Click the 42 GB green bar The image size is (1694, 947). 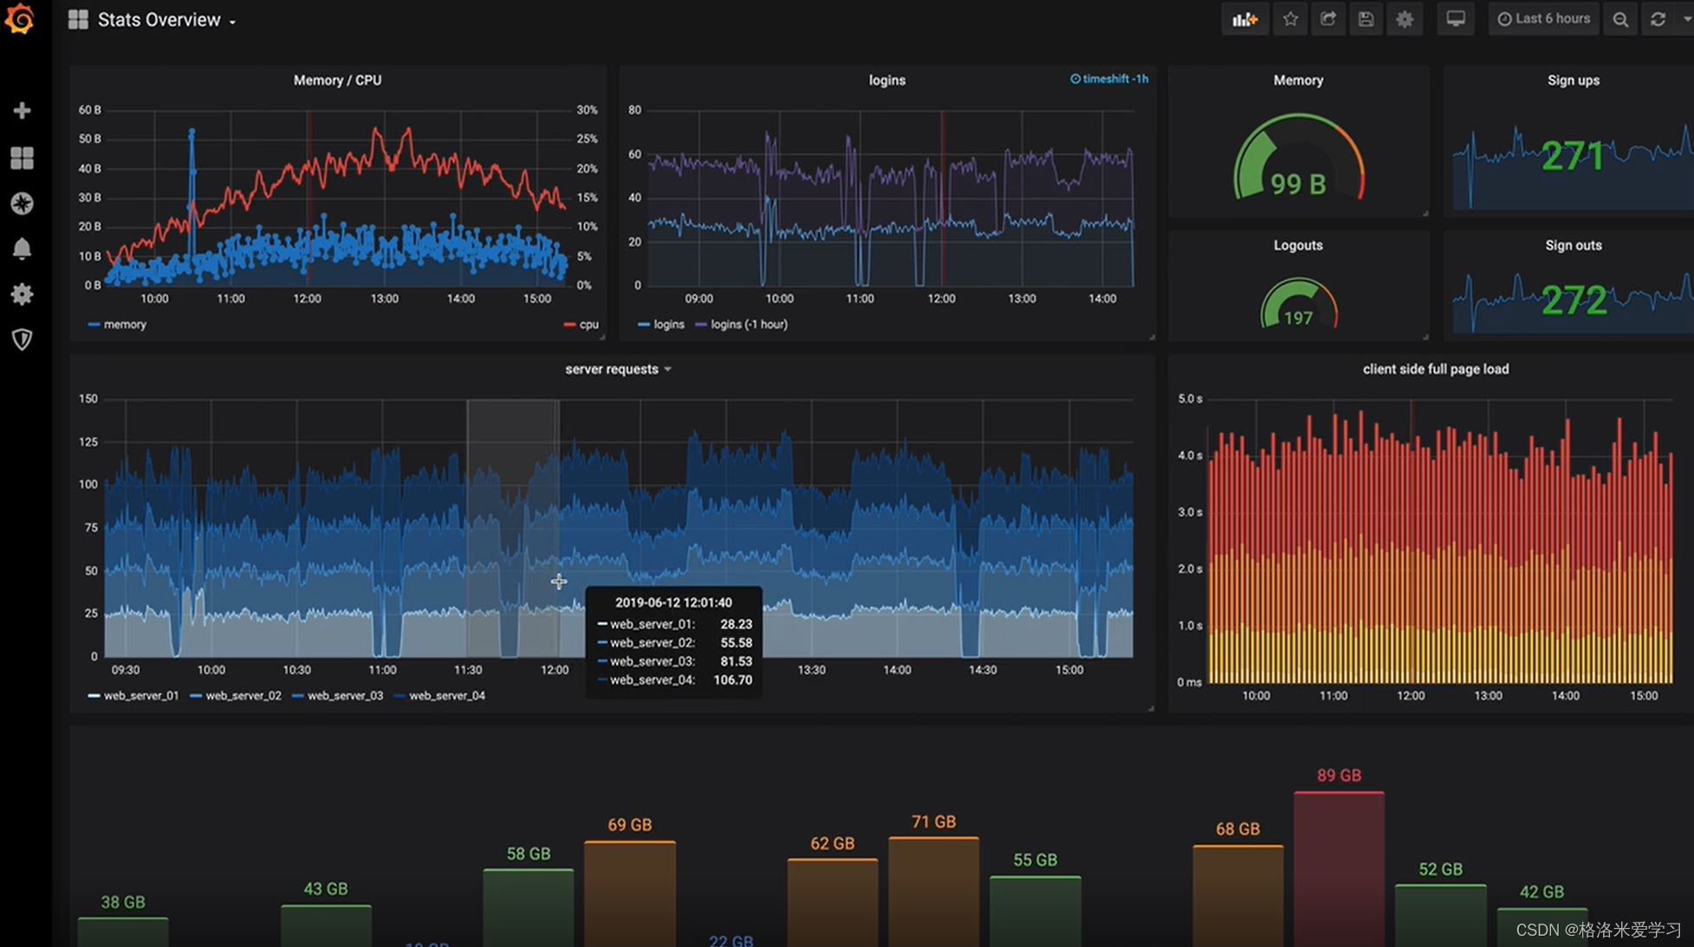point(1541,926)
